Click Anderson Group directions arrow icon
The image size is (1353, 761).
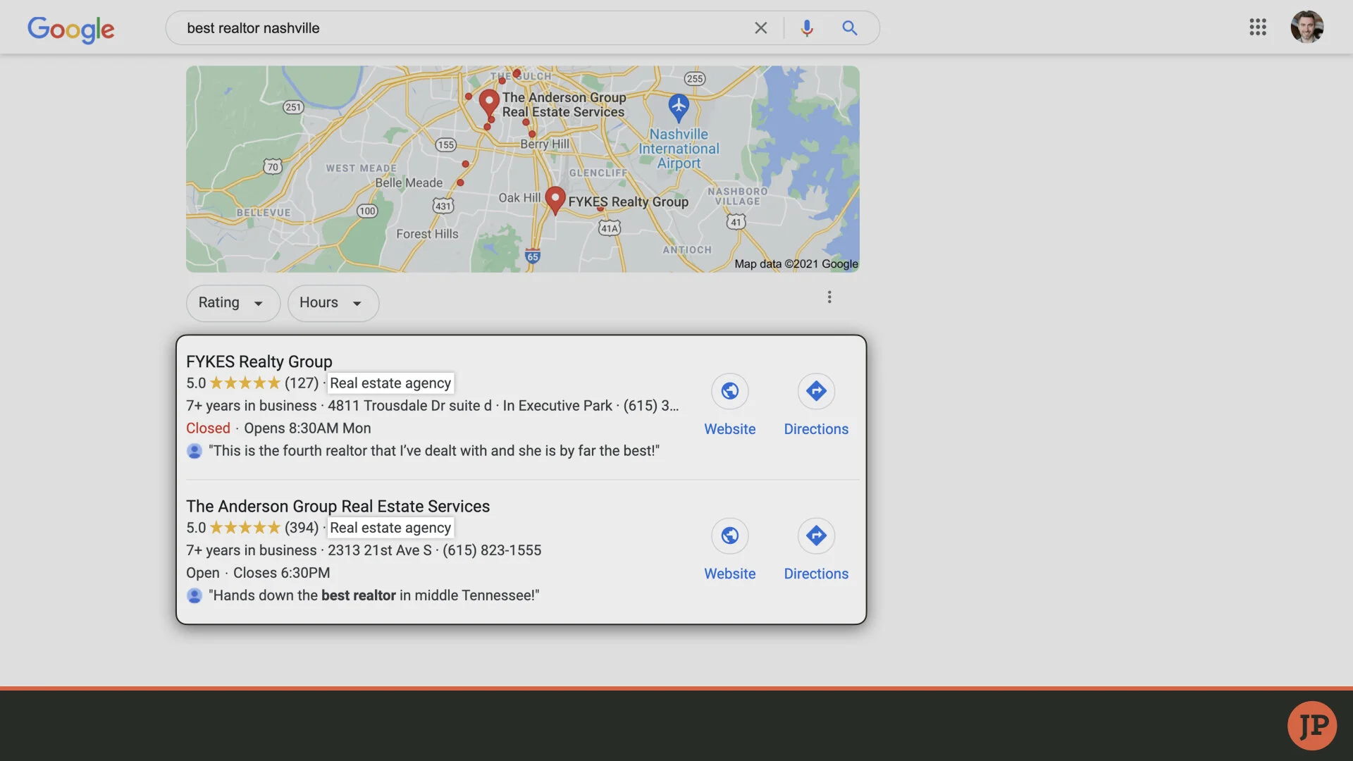click(816, 536)
